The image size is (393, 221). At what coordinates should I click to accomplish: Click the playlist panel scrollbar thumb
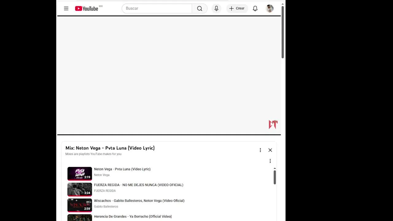[x=275, y=177]
